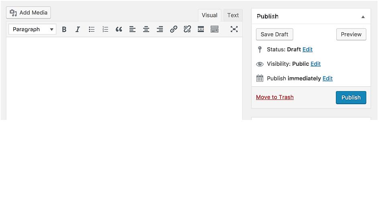
Task: Remove link with the unlink icon
Action: click(x=187, y=29)
